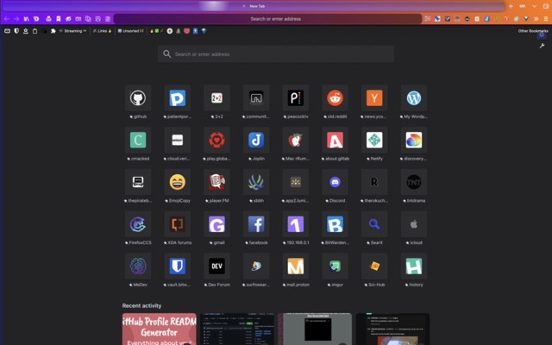Open the github shortcut tile

point(138,97)
